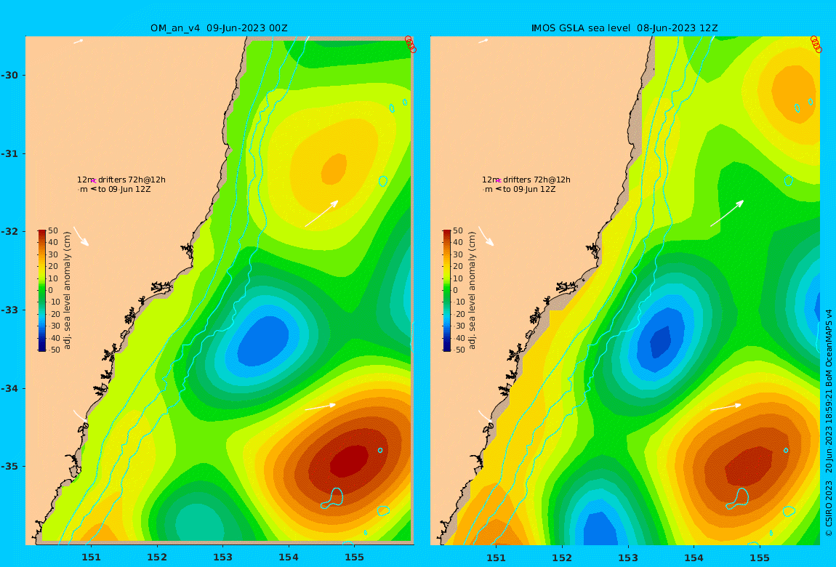
Task: Click latitude label -32 on the left axis
Action: tap(9, 231)
